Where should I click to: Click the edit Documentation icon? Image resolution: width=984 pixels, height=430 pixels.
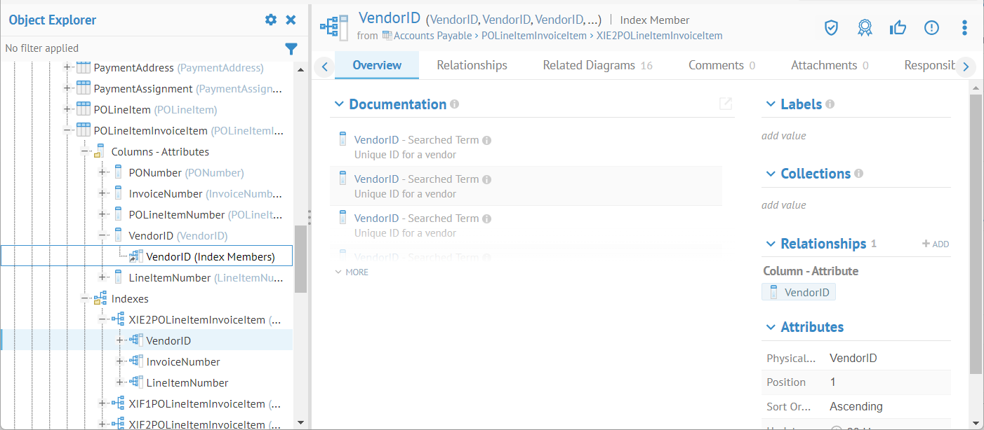[x=726, y=104]
